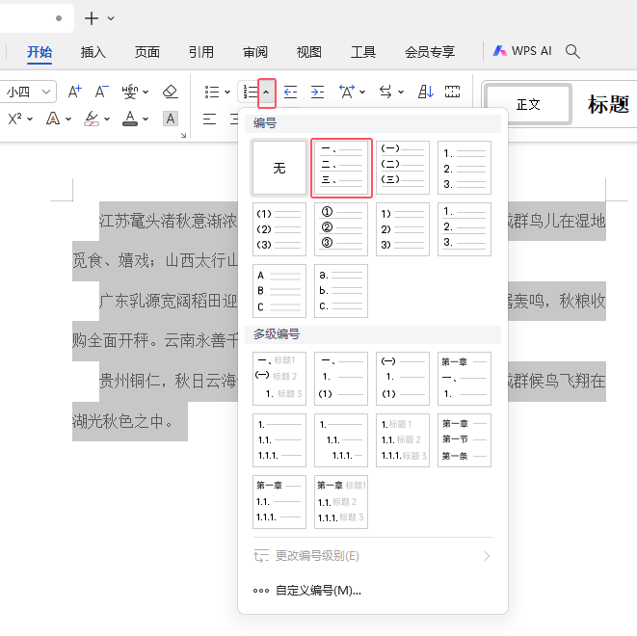Select a. b. c. numbering style

pyautogui.click(x=341, y=291)
